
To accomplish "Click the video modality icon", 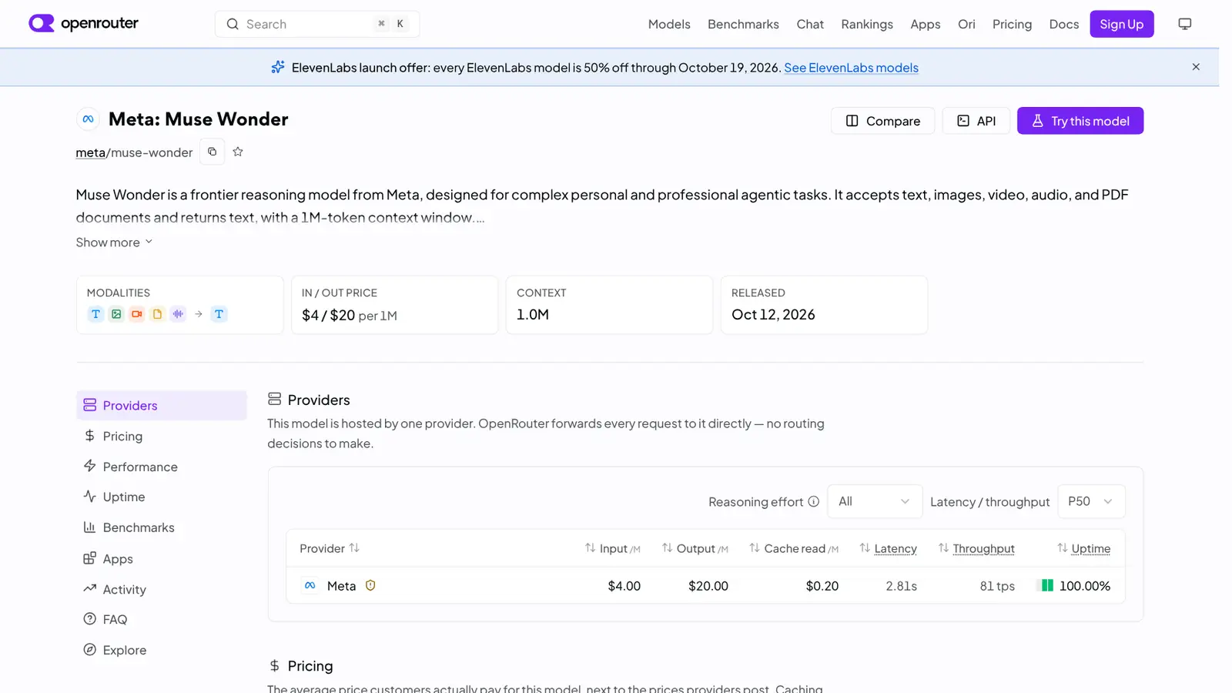I will (x=137, y=314).
